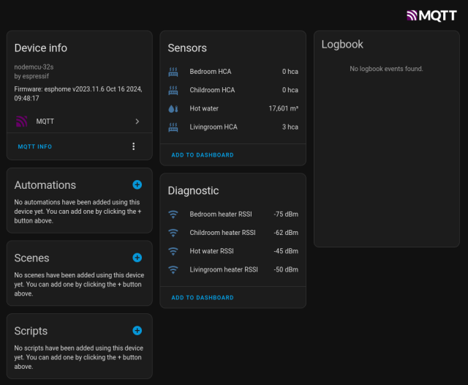Click the Bedroom heater RSSI wifi icon
This screenshot has height=385, width=468.
point(173,214)
